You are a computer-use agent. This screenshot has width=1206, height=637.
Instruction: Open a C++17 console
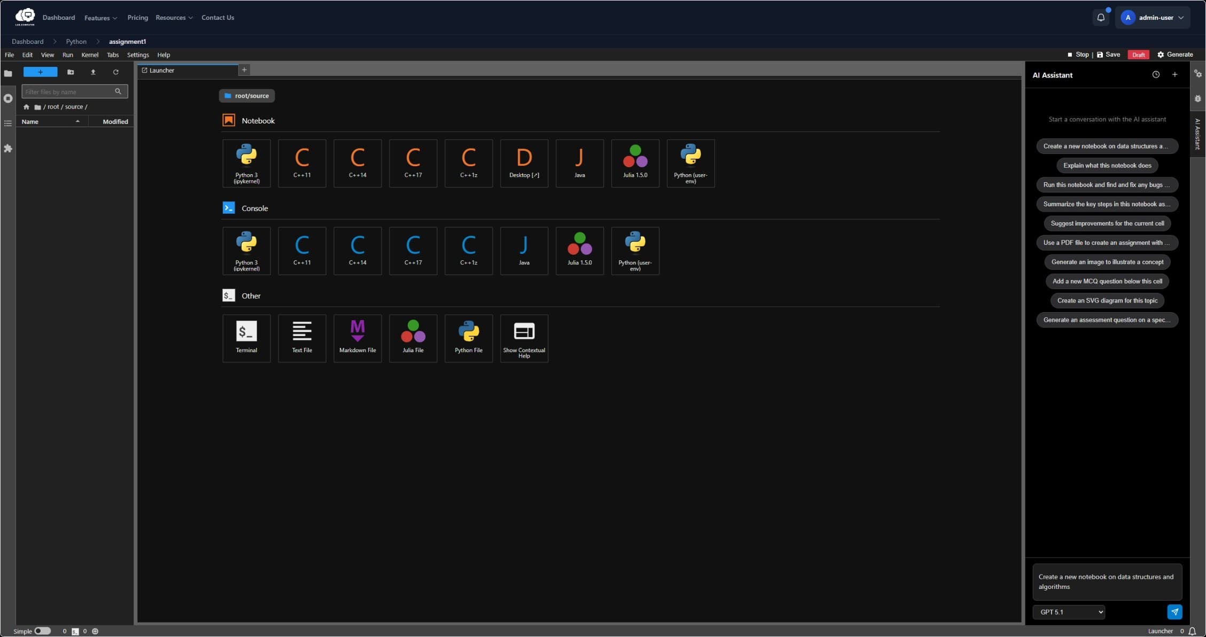(x=413, y=251)
